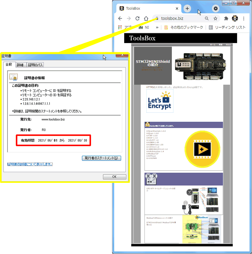This screenshot has width=252, height=254.
Task: Open the LVModbusTCP link
Action: tap(152, 154)
